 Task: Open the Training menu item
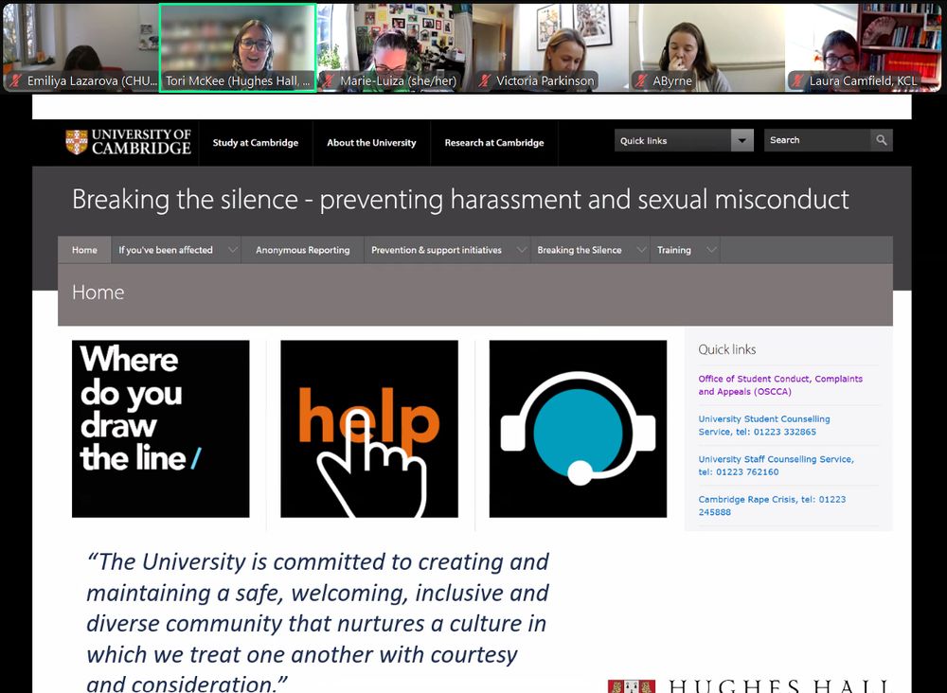tap(674, 250)
